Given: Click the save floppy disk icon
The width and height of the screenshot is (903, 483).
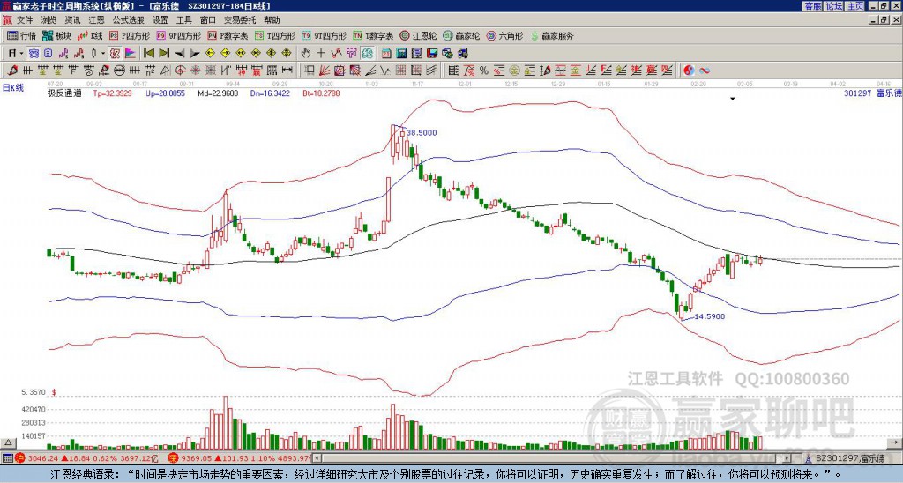Looking at the screenshot, I should (x=432, y=54).
